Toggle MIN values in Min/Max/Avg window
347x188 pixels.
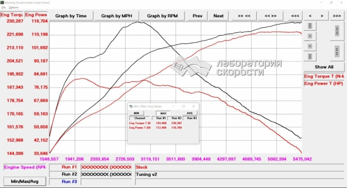click(136, 113)
